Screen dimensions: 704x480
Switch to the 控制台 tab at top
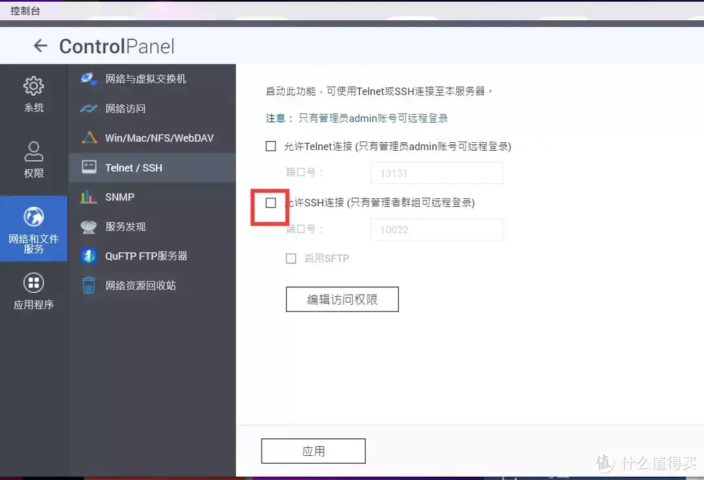[x=25, y=10]
